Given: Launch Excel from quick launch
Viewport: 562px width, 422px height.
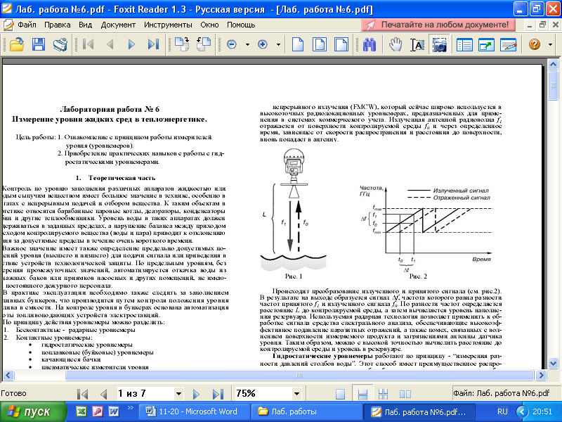Looking at the screenshot, I should click(x=81, y=411).
